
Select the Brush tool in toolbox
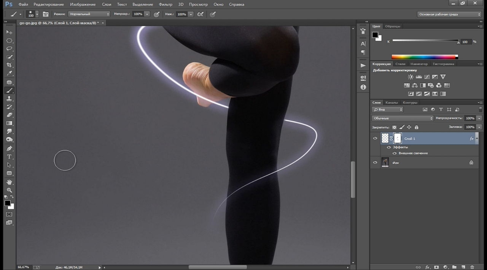pyautogui.click(x=10, y=90)
